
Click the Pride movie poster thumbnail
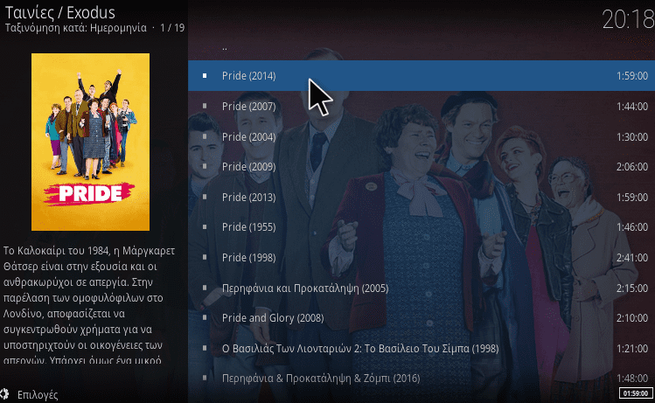pyautogui.click(x=90, y=142)
